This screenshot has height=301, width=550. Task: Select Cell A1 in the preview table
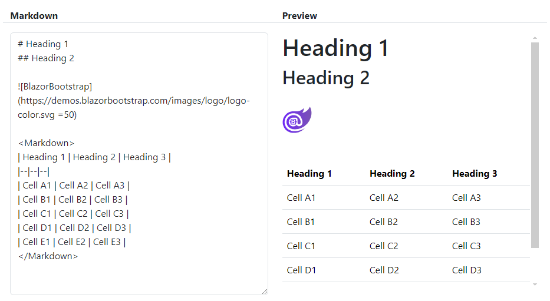point(301,198)
